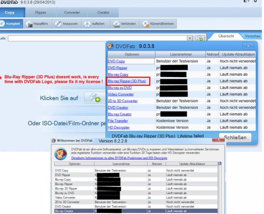Select Komplett copy mode
The width and height of the screenshot is (264, 214).
[x=11, y=24]
